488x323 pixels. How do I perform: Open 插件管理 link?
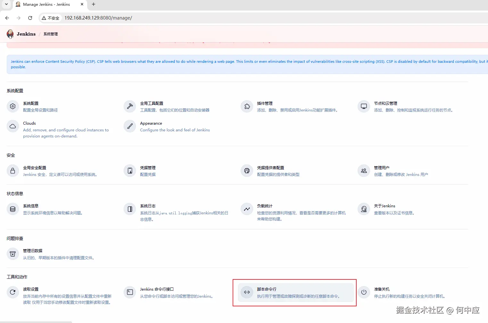(x=265, y=104)
